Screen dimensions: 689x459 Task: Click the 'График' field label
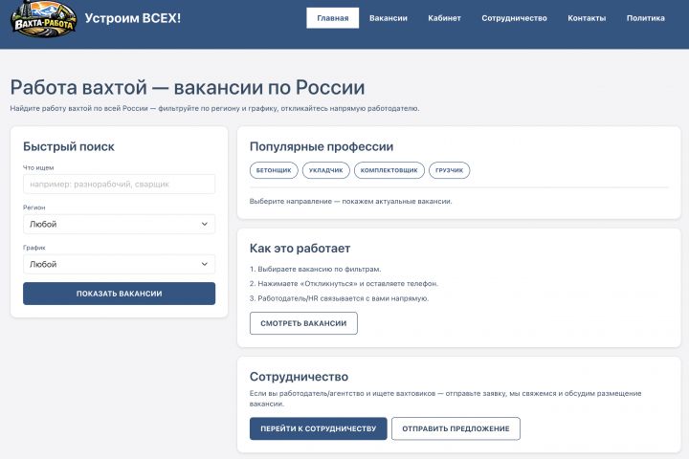tap(34, 248)
